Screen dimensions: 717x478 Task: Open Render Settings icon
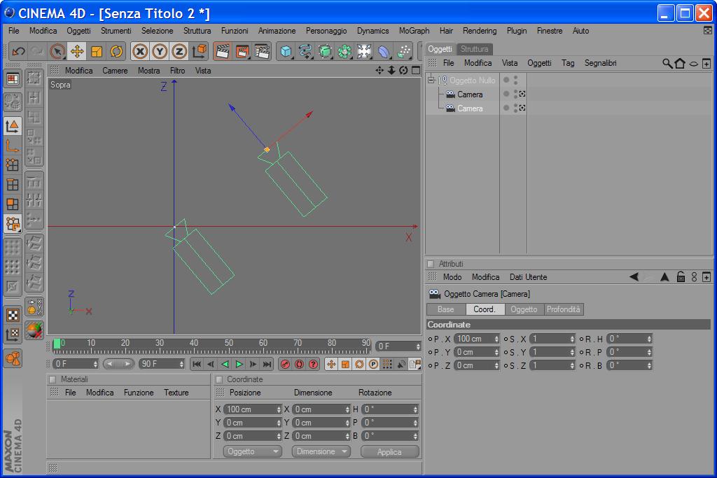[x=262, y=51]
